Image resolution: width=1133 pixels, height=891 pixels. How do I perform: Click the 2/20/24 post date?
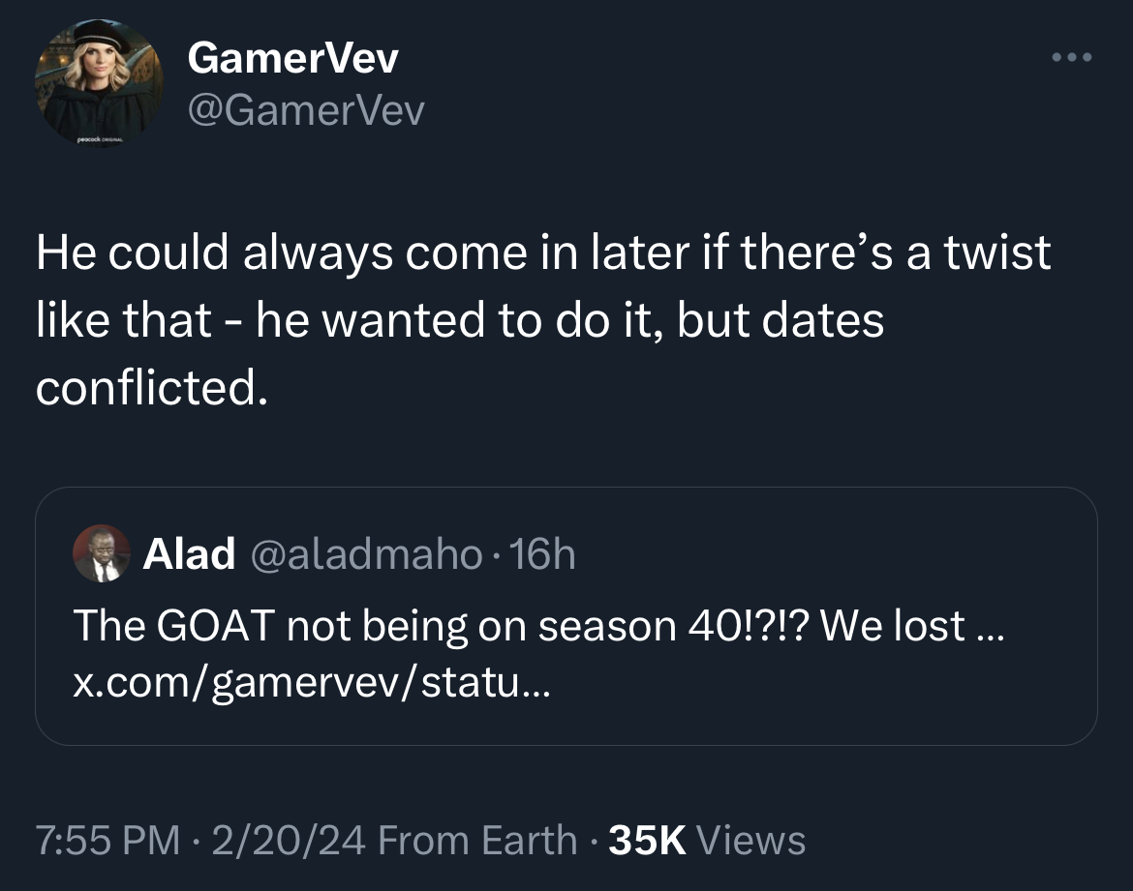(289, 841)
